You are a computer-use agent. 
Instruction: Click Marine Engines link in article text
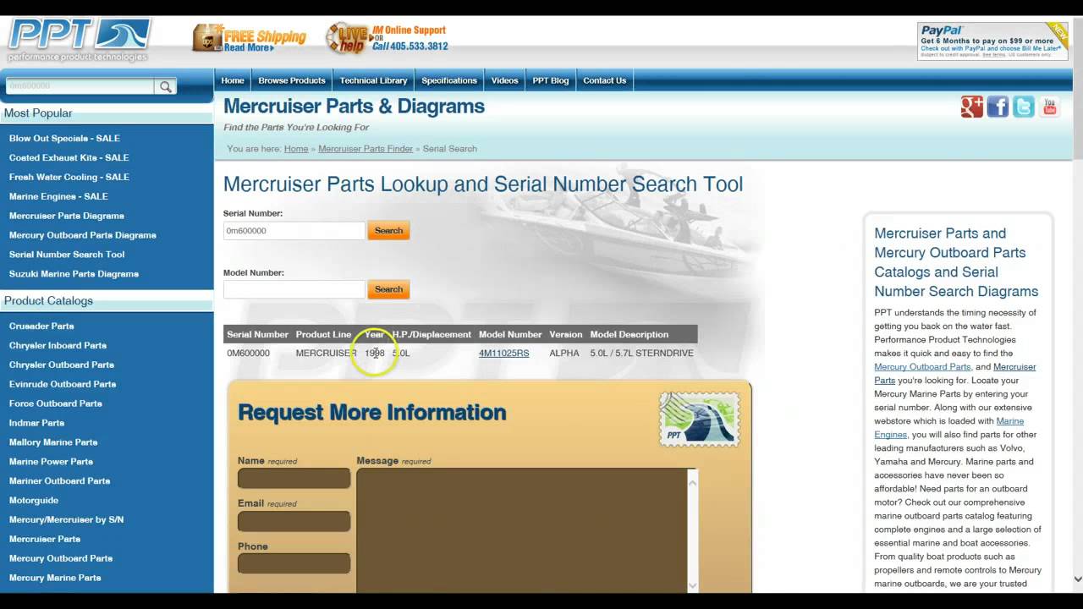tap(948, 428)
